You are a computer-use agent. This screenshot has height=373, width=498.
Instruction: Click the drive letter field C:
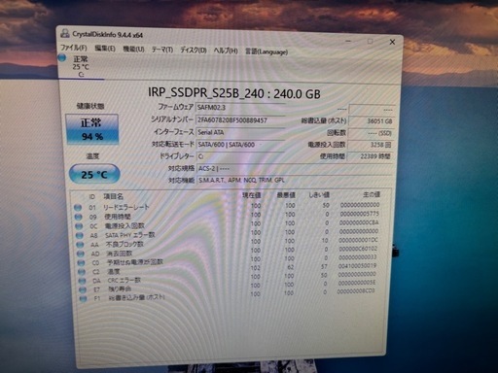[x=240, y=156]
